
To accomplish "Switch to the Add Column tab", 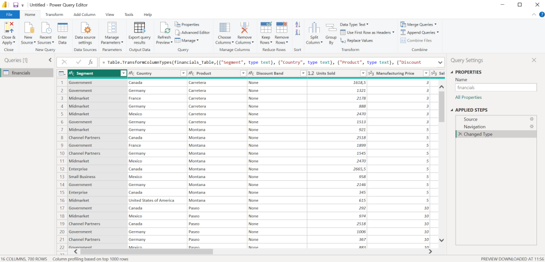I will tap(85, 14).
